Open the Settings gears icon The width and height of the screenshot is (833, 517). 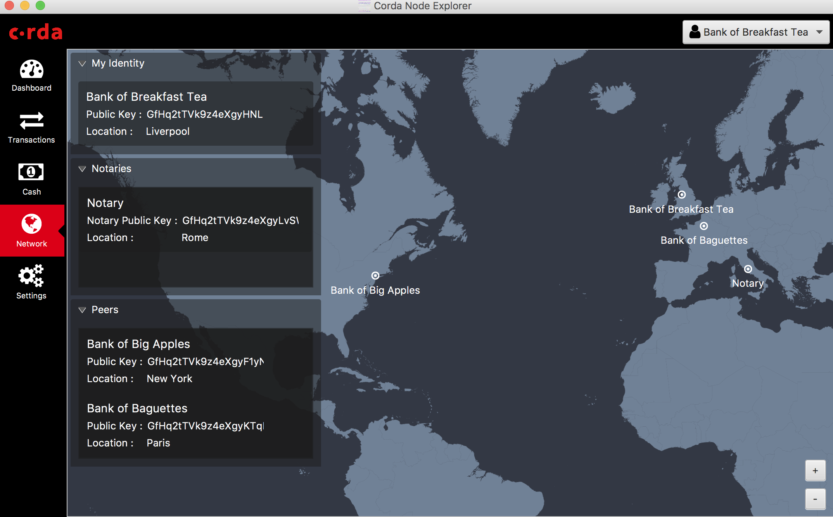tap(31, 276)
